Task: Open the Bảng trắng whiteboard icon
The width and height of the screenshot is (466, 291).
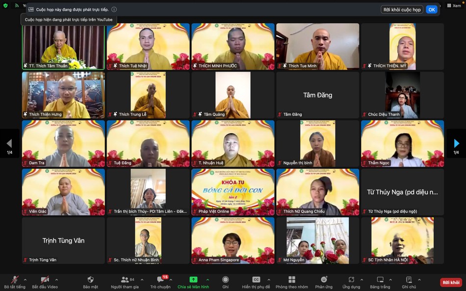Action: [x=380, y=278]
